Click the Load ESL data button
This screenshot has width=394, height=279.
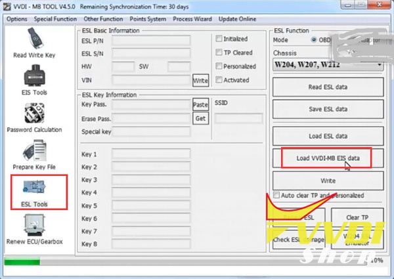click(328, 136)
